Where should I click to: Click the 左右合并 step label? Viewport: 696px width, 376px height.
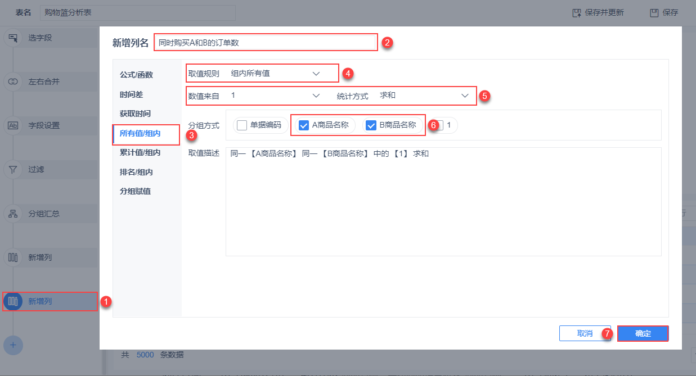44,82
